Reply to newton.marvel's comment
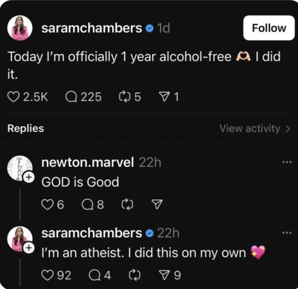This screenshot has width=298, height=289. pos(87,204)
